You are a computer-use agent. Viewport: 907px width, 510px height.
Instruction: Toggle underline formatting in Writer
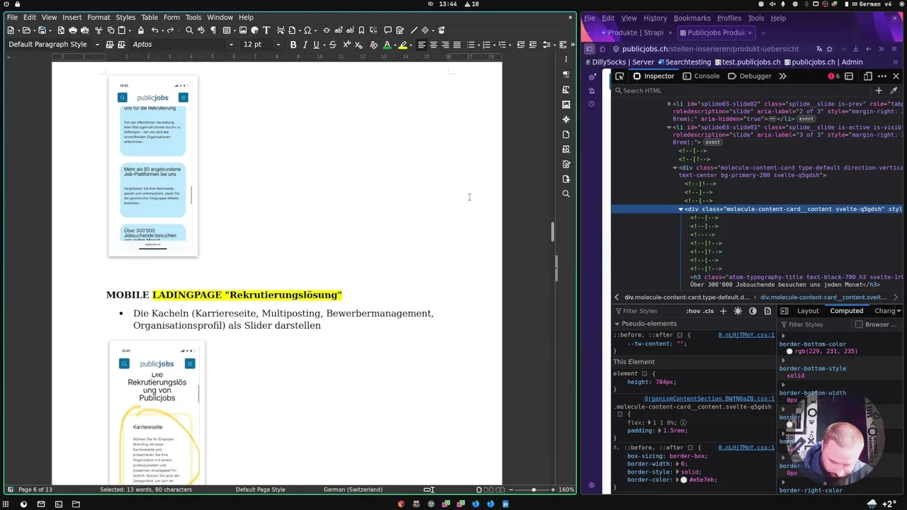point(317,45)
